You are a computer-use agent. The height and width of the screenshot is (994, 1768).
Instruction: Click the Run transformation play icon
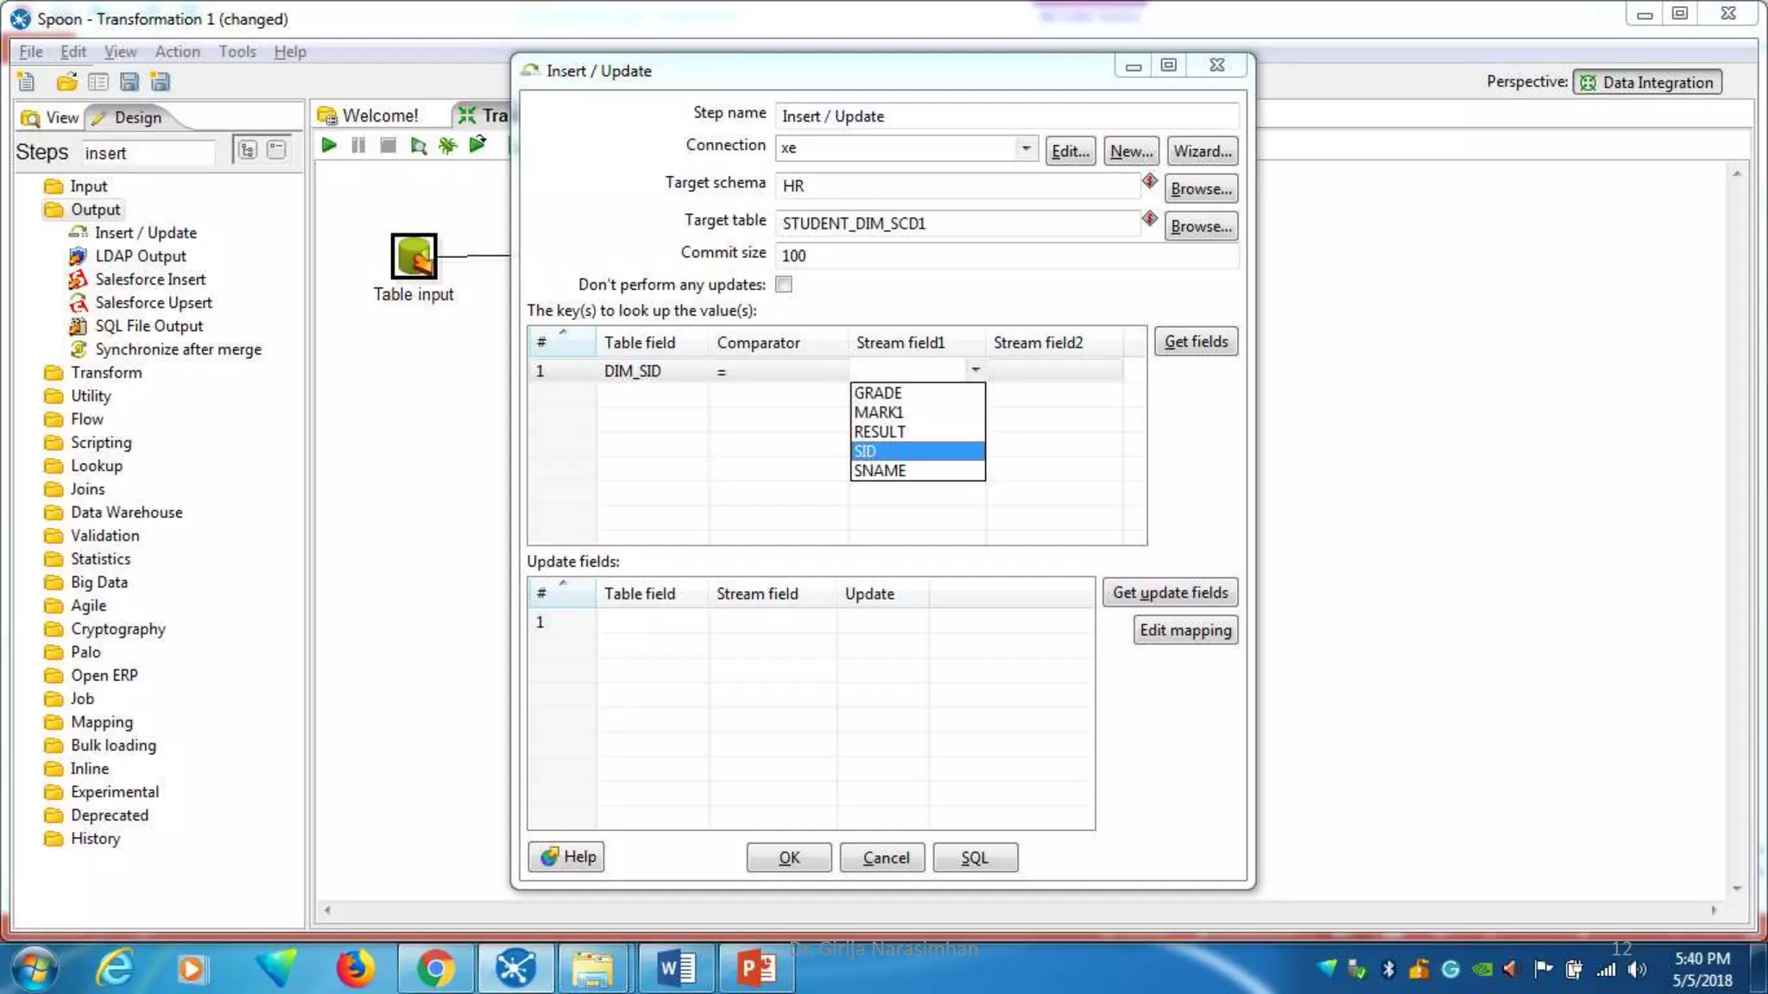tap(329, 145)
